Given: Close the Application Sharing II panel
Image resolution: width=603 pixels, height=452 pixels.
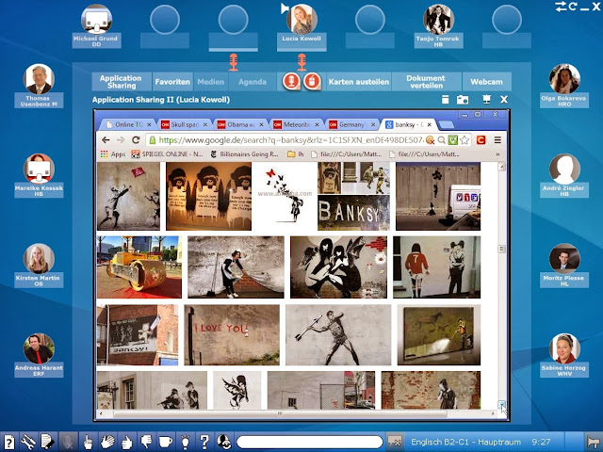Looking at the screenshot, I should (504, 100).
